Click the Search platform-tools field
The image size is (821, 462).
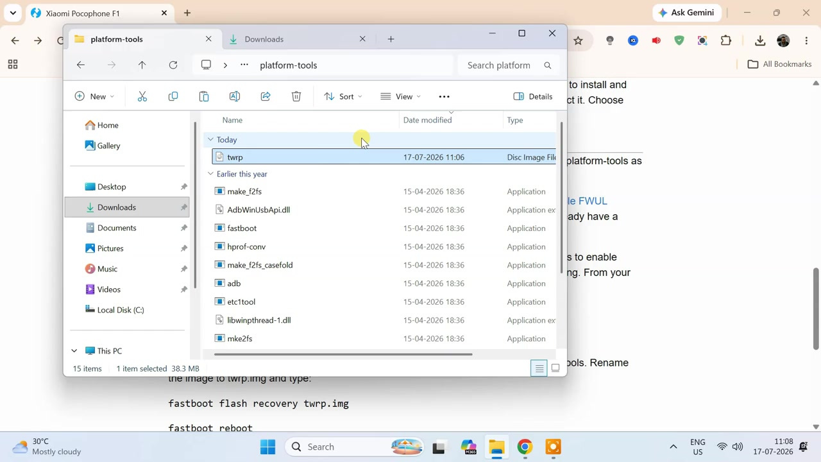point(508,65)
